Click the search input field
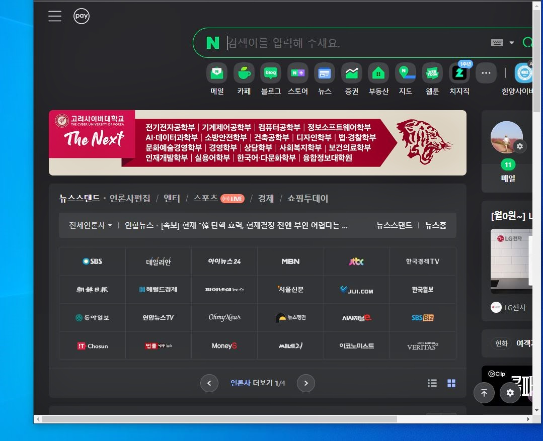This screenshot has width=543, height=441. click(x=357, y=43)
